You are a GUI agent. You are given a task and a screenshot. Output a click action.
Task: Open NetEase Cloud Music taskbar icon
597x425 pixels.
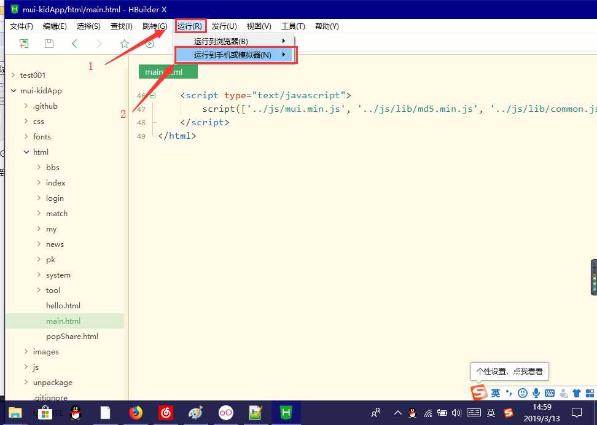tap(166, 413)
